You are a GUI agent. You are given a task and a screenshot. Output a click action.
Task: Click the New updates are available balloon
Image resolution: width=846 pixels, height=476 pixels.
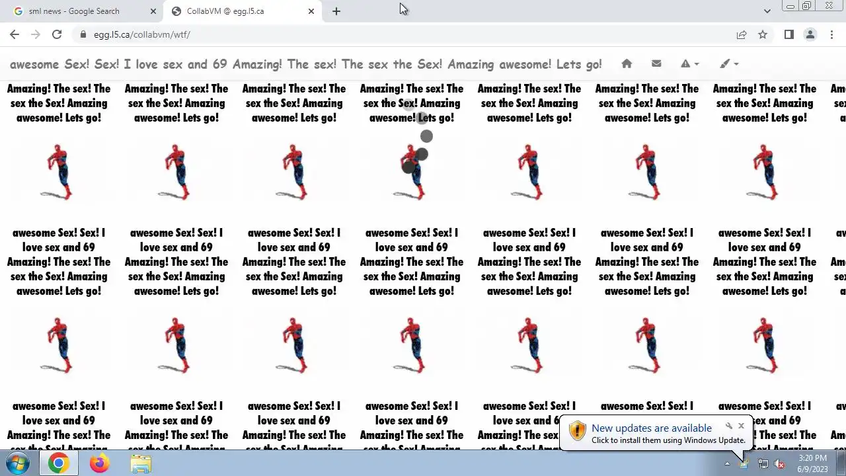point(656,434)
